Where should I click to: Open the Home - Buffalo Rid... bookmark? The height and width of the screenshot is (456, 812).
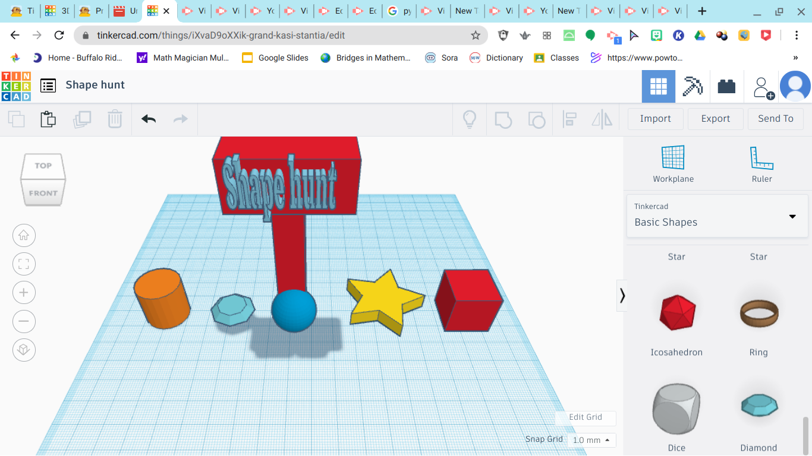coord(77,58)
